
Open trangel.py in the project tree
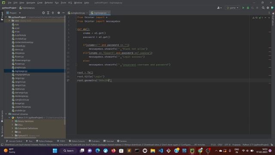[x=19, y=103]
